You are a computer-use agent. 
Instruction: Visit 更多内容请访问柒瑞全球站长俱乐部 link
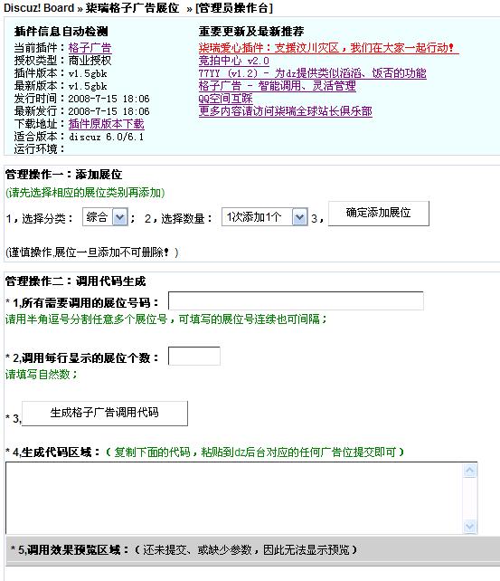click(x=286, y=111)
